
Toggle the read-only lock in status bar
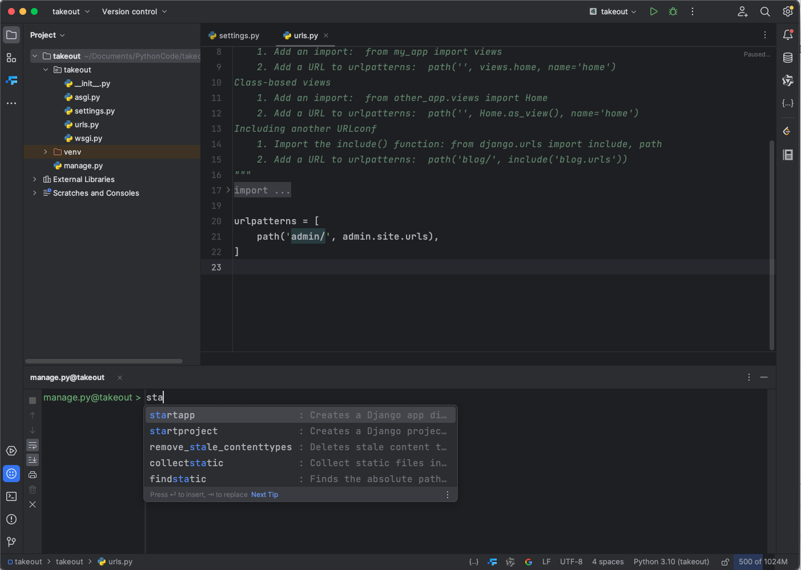pos(725,562)
